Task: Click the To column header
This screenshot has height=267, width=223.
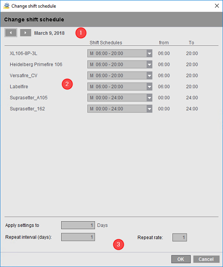Action: 192,43
